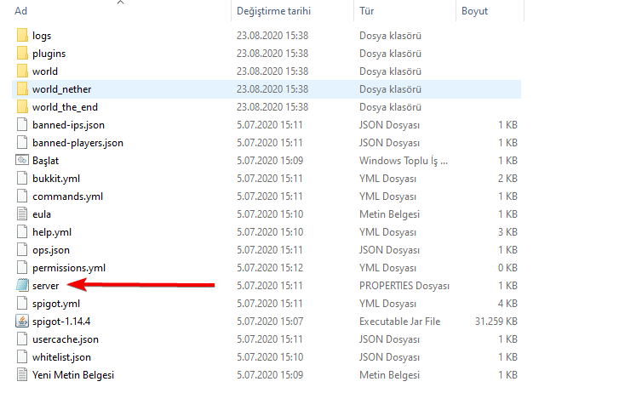Image resolution: width=642 pixels, height=410 pixels.
Task: Sort by the Ad column header
Action: pos(21,11)
